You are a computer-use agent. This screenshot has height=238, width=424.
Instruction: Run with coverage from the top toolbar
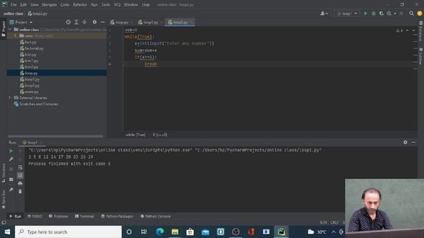382,13
